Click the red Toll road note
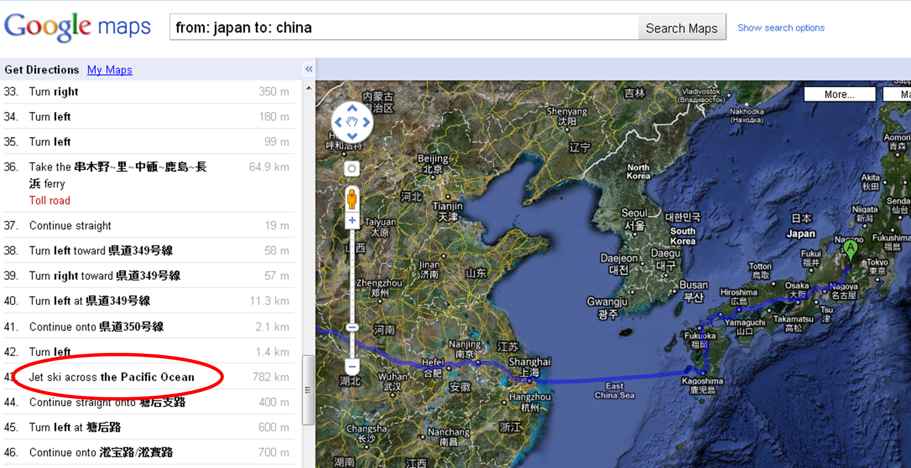 tap(50, 200)
